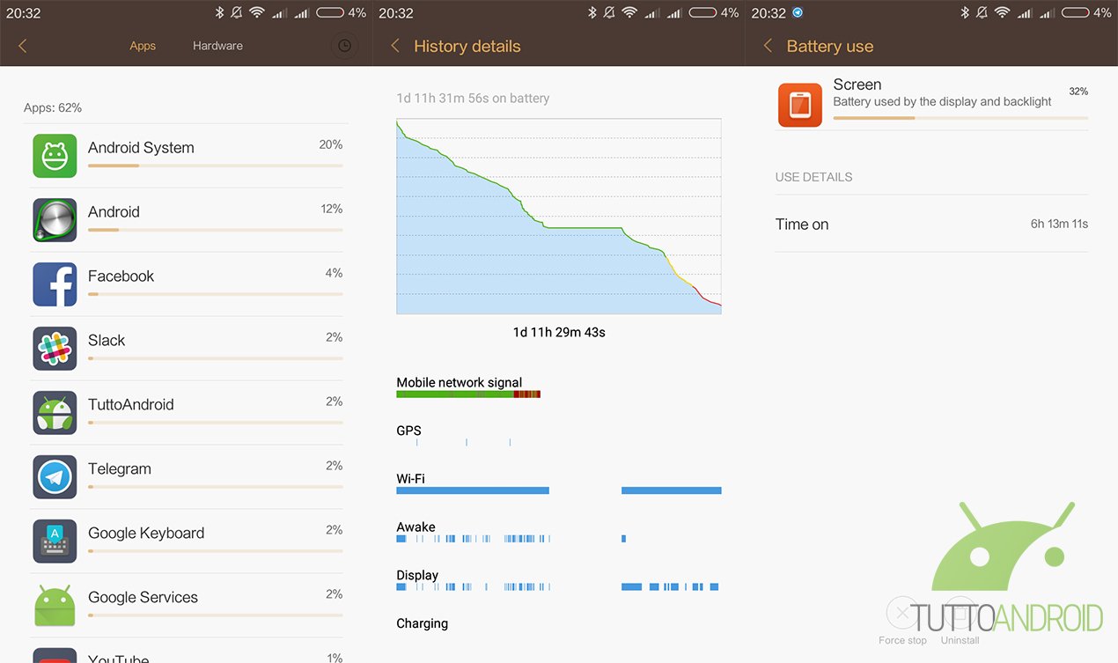Viewport: 1118px width, 663px height.
Task: Tap the Mobile network signal bar
Action: [468, 394]
